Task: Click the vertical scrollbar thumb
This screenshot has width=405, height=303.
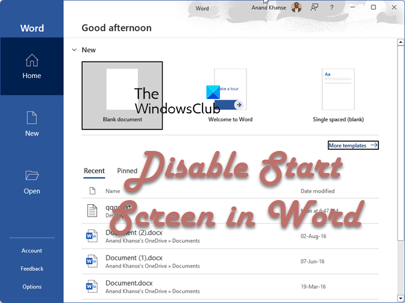Action: click(400, 143)
